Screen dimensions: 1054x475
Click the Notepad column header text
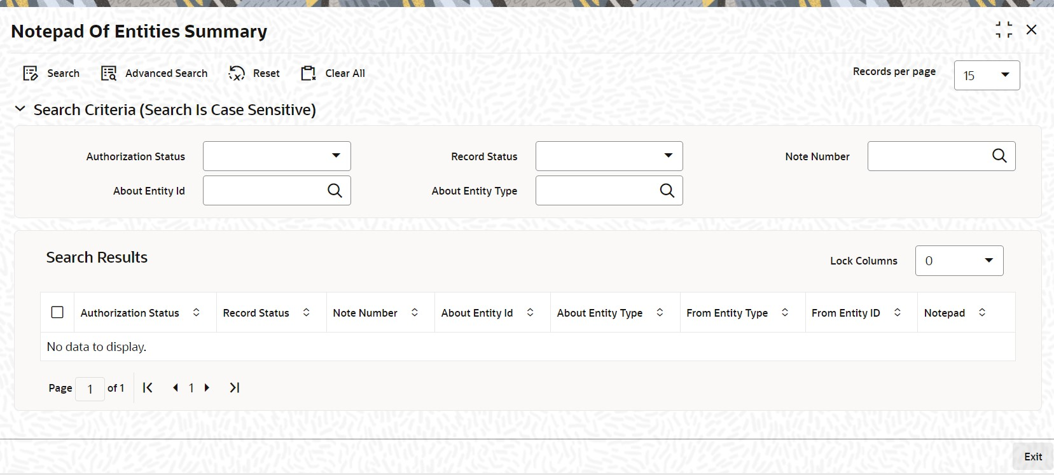coord(945,313)
